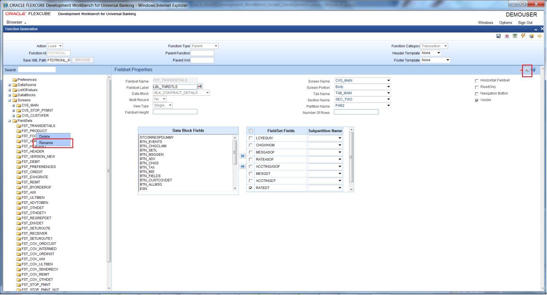547x295 pixels.
Task: Toggle Horizontal Fieldset checkbox
Action: click(x=477, y=80)
